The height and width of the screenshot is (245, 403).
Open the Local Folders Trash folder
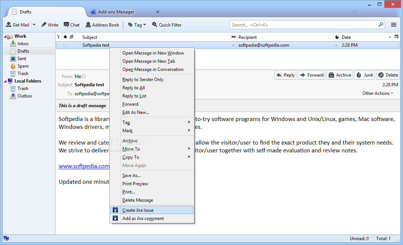(x=23, y=89)
